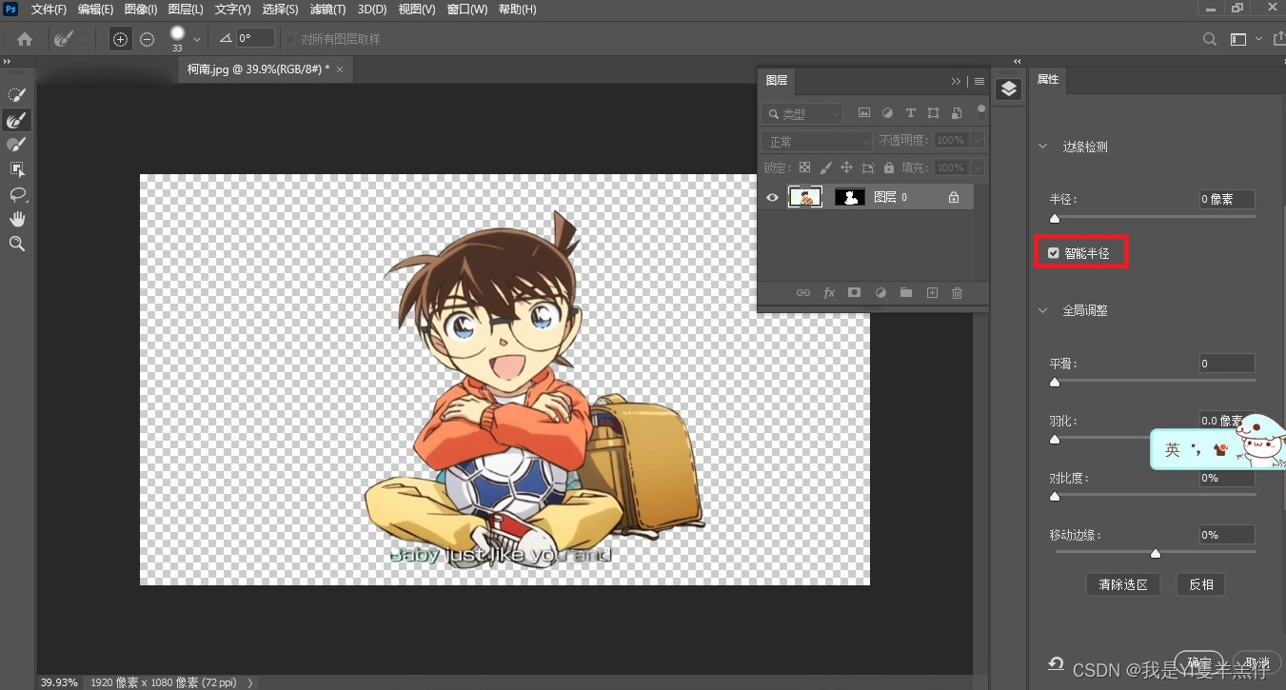The width and height of the screenshot is (1286, 690).
Task: Click the subtract-from-selection minus brush mode
Action: tap(147, 39)
